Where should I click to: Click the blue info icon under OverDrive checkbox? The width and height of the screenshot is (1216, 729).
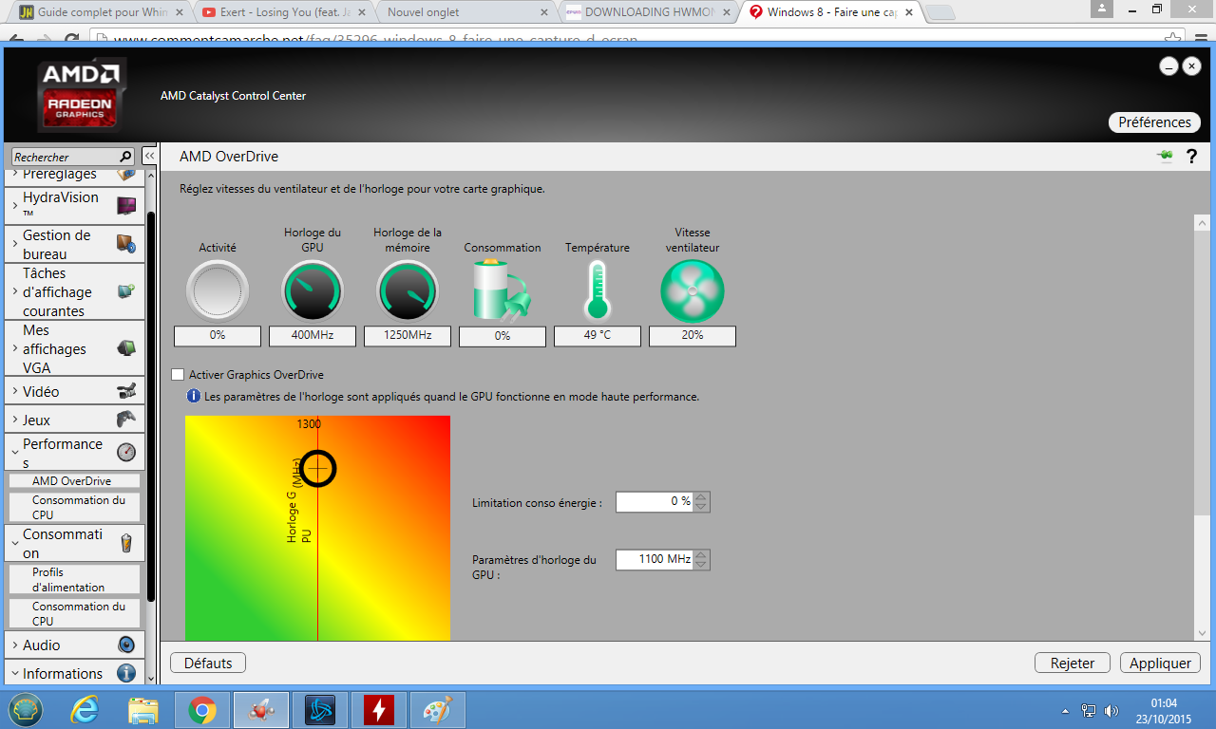194,396
